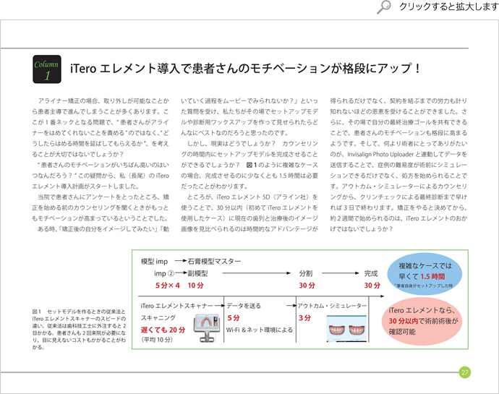Click the red text "5分" under データを送る

(x=234, y=318)
